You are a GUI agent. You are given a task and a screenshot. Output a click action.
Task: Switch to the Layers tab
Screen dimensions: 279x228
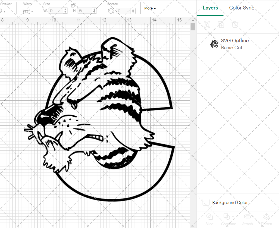pos(210,8)
